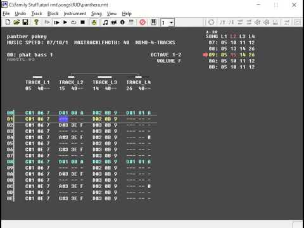The height and width of the screenshot is (228, 304).
Task: Click the TRACK L3 header
Action: tap(104, 82)
